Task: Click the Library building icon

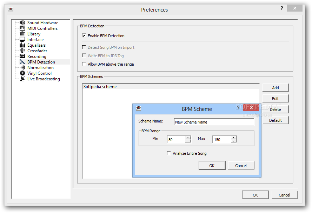Action: coord(22,34)
